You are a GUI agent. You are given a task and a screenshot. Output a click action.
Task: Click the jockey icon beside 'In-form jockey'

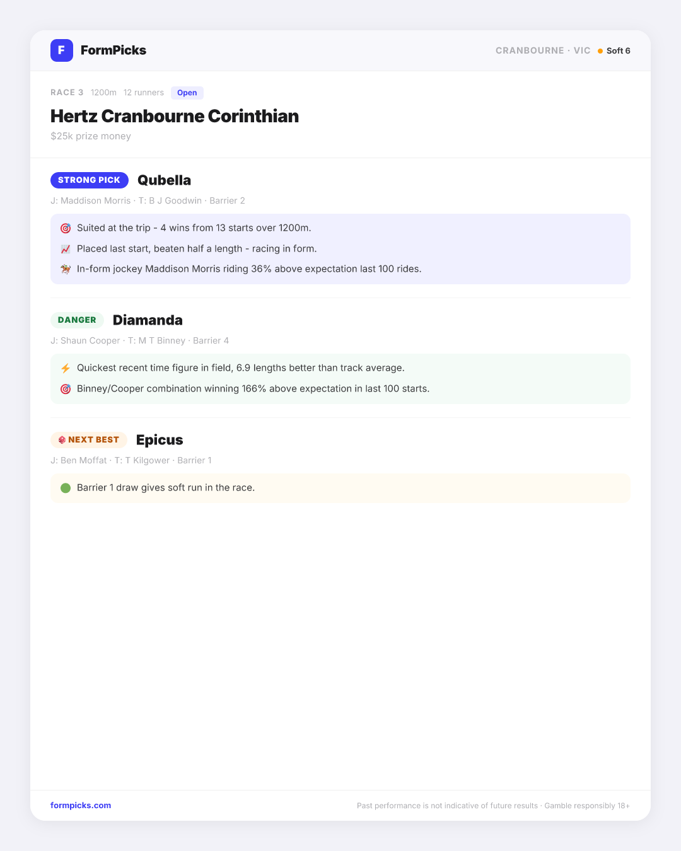point(66,269)
